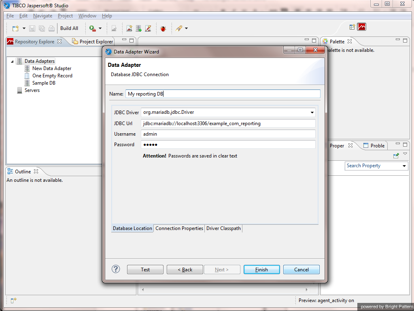Image resolution: width=414 pixels, height=311 pixels.
Task: Click the Name field in the wizard
Action: (x=223, y=94)
